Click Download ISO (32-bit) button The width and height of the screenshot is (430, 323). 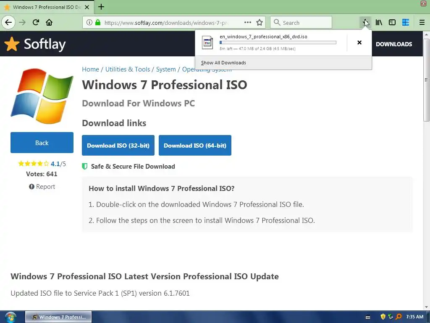tap(118, 145)
